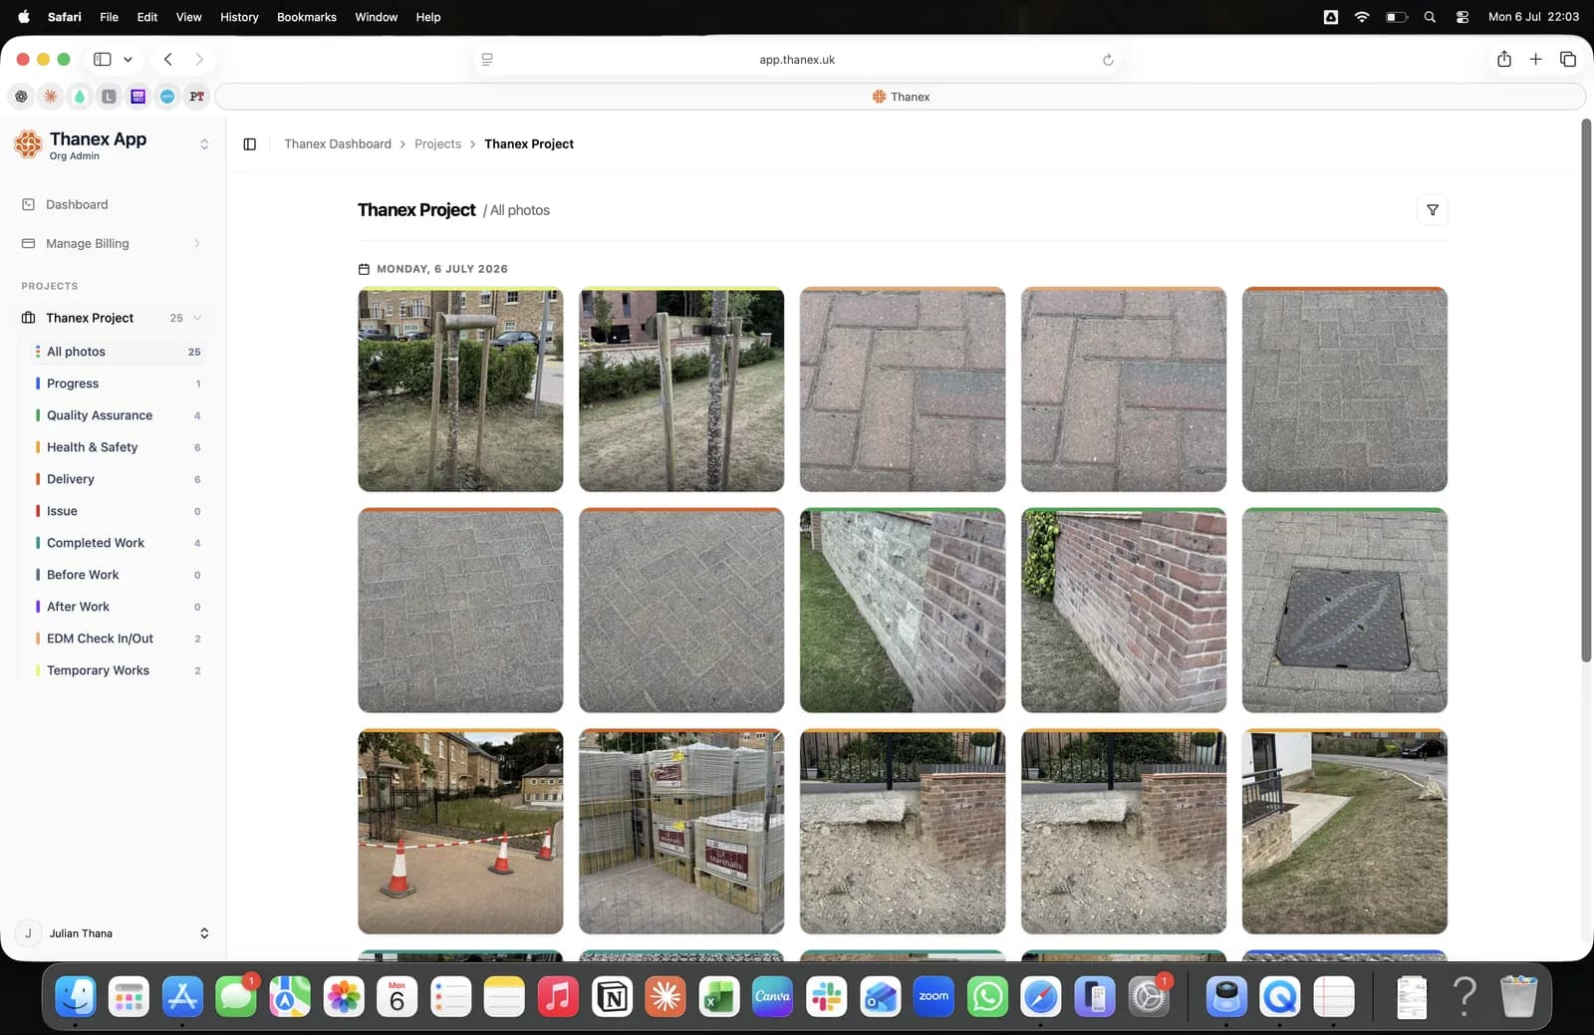
Task: Open the stacked paving pallets photo
Action: (x=681, y=832)
